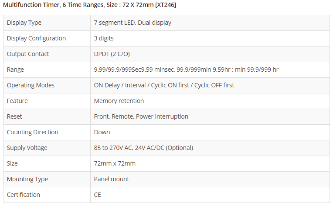Click the "Front, Remote, Power Interruption" text
This screenshot has width=333, height=206.
pos(141,116)
